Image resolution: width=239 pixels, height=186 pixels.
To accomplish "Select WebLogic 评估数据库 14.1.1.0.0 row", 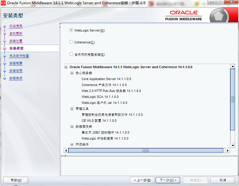I will [105, 138].
